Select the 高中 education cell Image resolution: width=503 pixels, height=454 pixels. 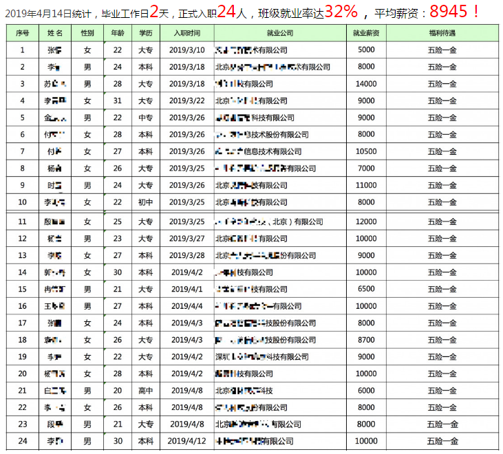(145, 391)
